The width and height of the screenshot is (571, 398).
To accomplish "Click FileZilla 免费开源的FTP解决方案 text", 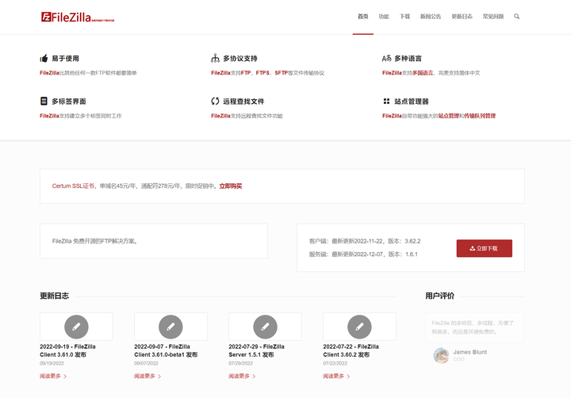I will pyautogui.click(x=94, y=241).
